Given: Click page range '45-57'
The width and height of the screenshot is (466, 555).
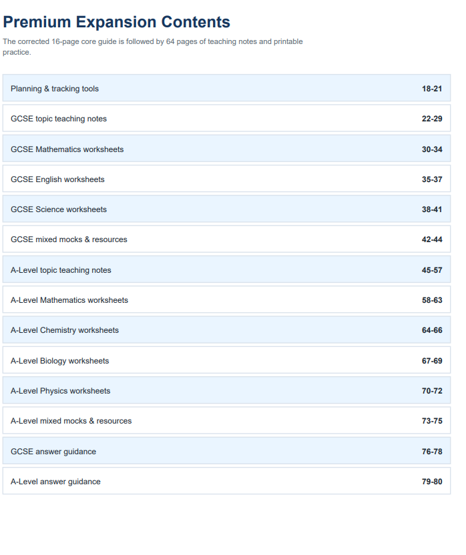Looking at the screenshot, I should click(432, 270).
